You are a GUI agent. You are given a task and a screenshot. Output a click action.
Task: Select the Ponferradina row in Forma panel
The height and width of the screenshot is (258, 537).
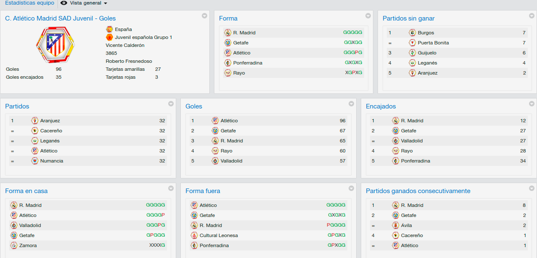[293, 63]
